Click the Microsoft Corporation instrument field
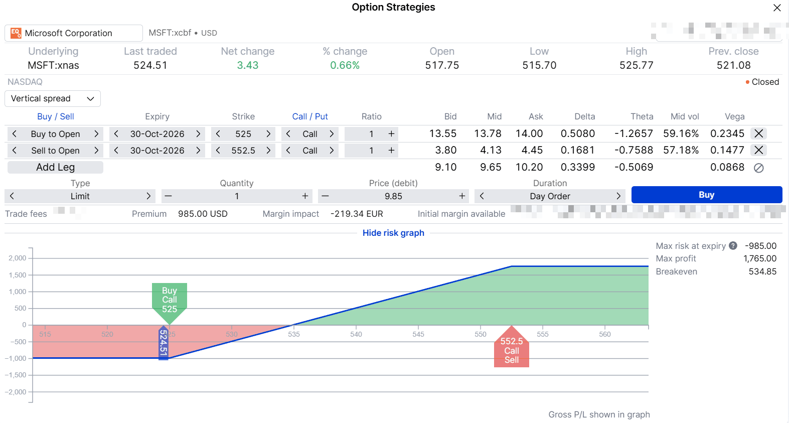This screenshot has height=423, width=789. pyautogui.click(x=74, y=33)
